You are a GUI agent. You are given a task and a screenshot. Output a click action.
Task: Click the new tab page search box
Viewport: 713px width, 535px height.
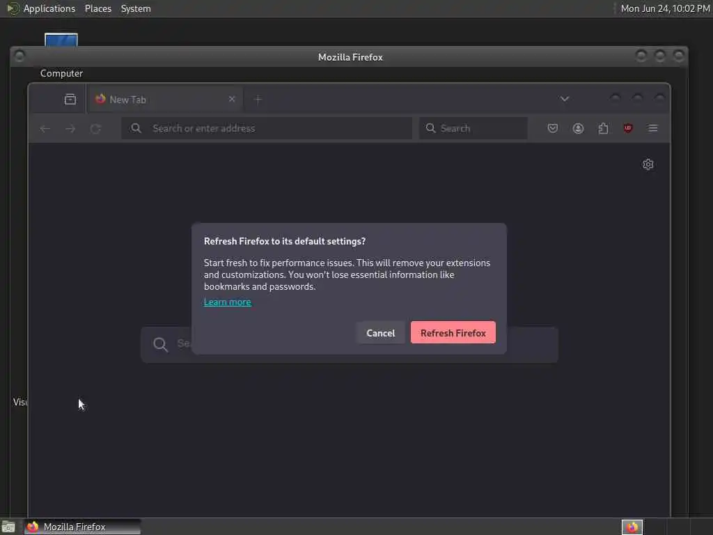(x=350, y=344)
